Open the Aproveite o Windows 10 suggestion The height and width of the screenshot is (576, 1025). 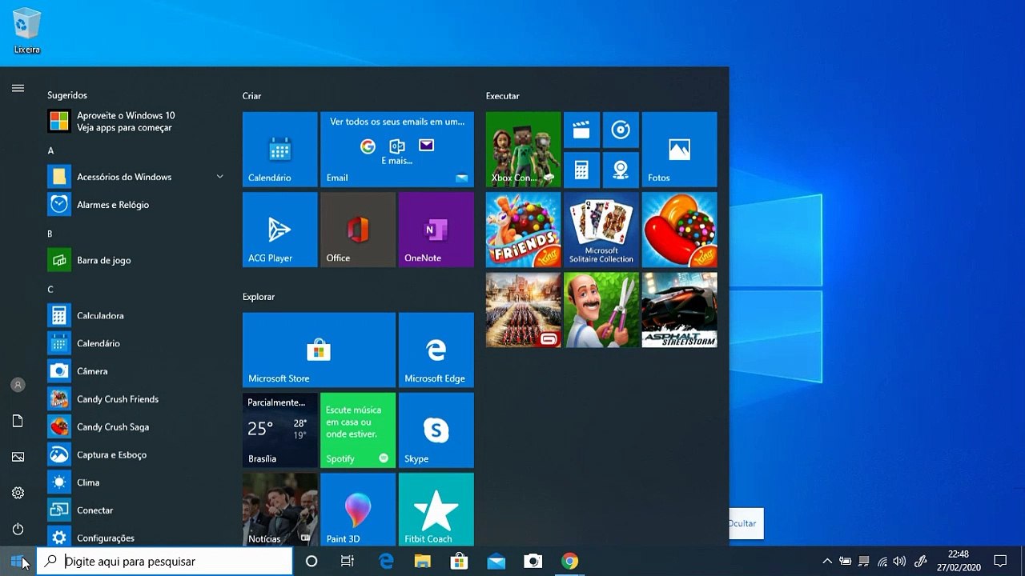pyautogui.click(x=136, y=122)
